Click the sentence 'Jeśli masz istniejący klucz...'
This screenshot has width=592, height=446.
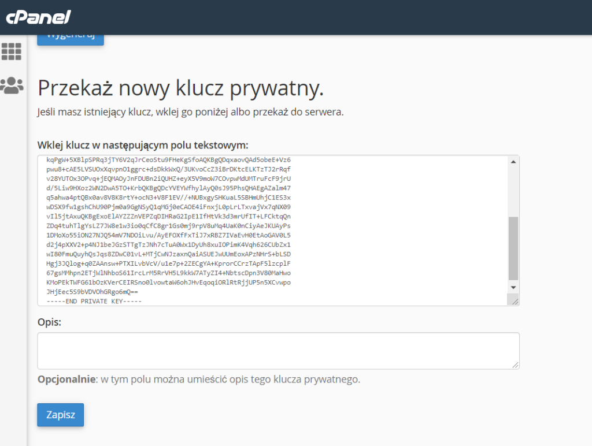point(190,112)
